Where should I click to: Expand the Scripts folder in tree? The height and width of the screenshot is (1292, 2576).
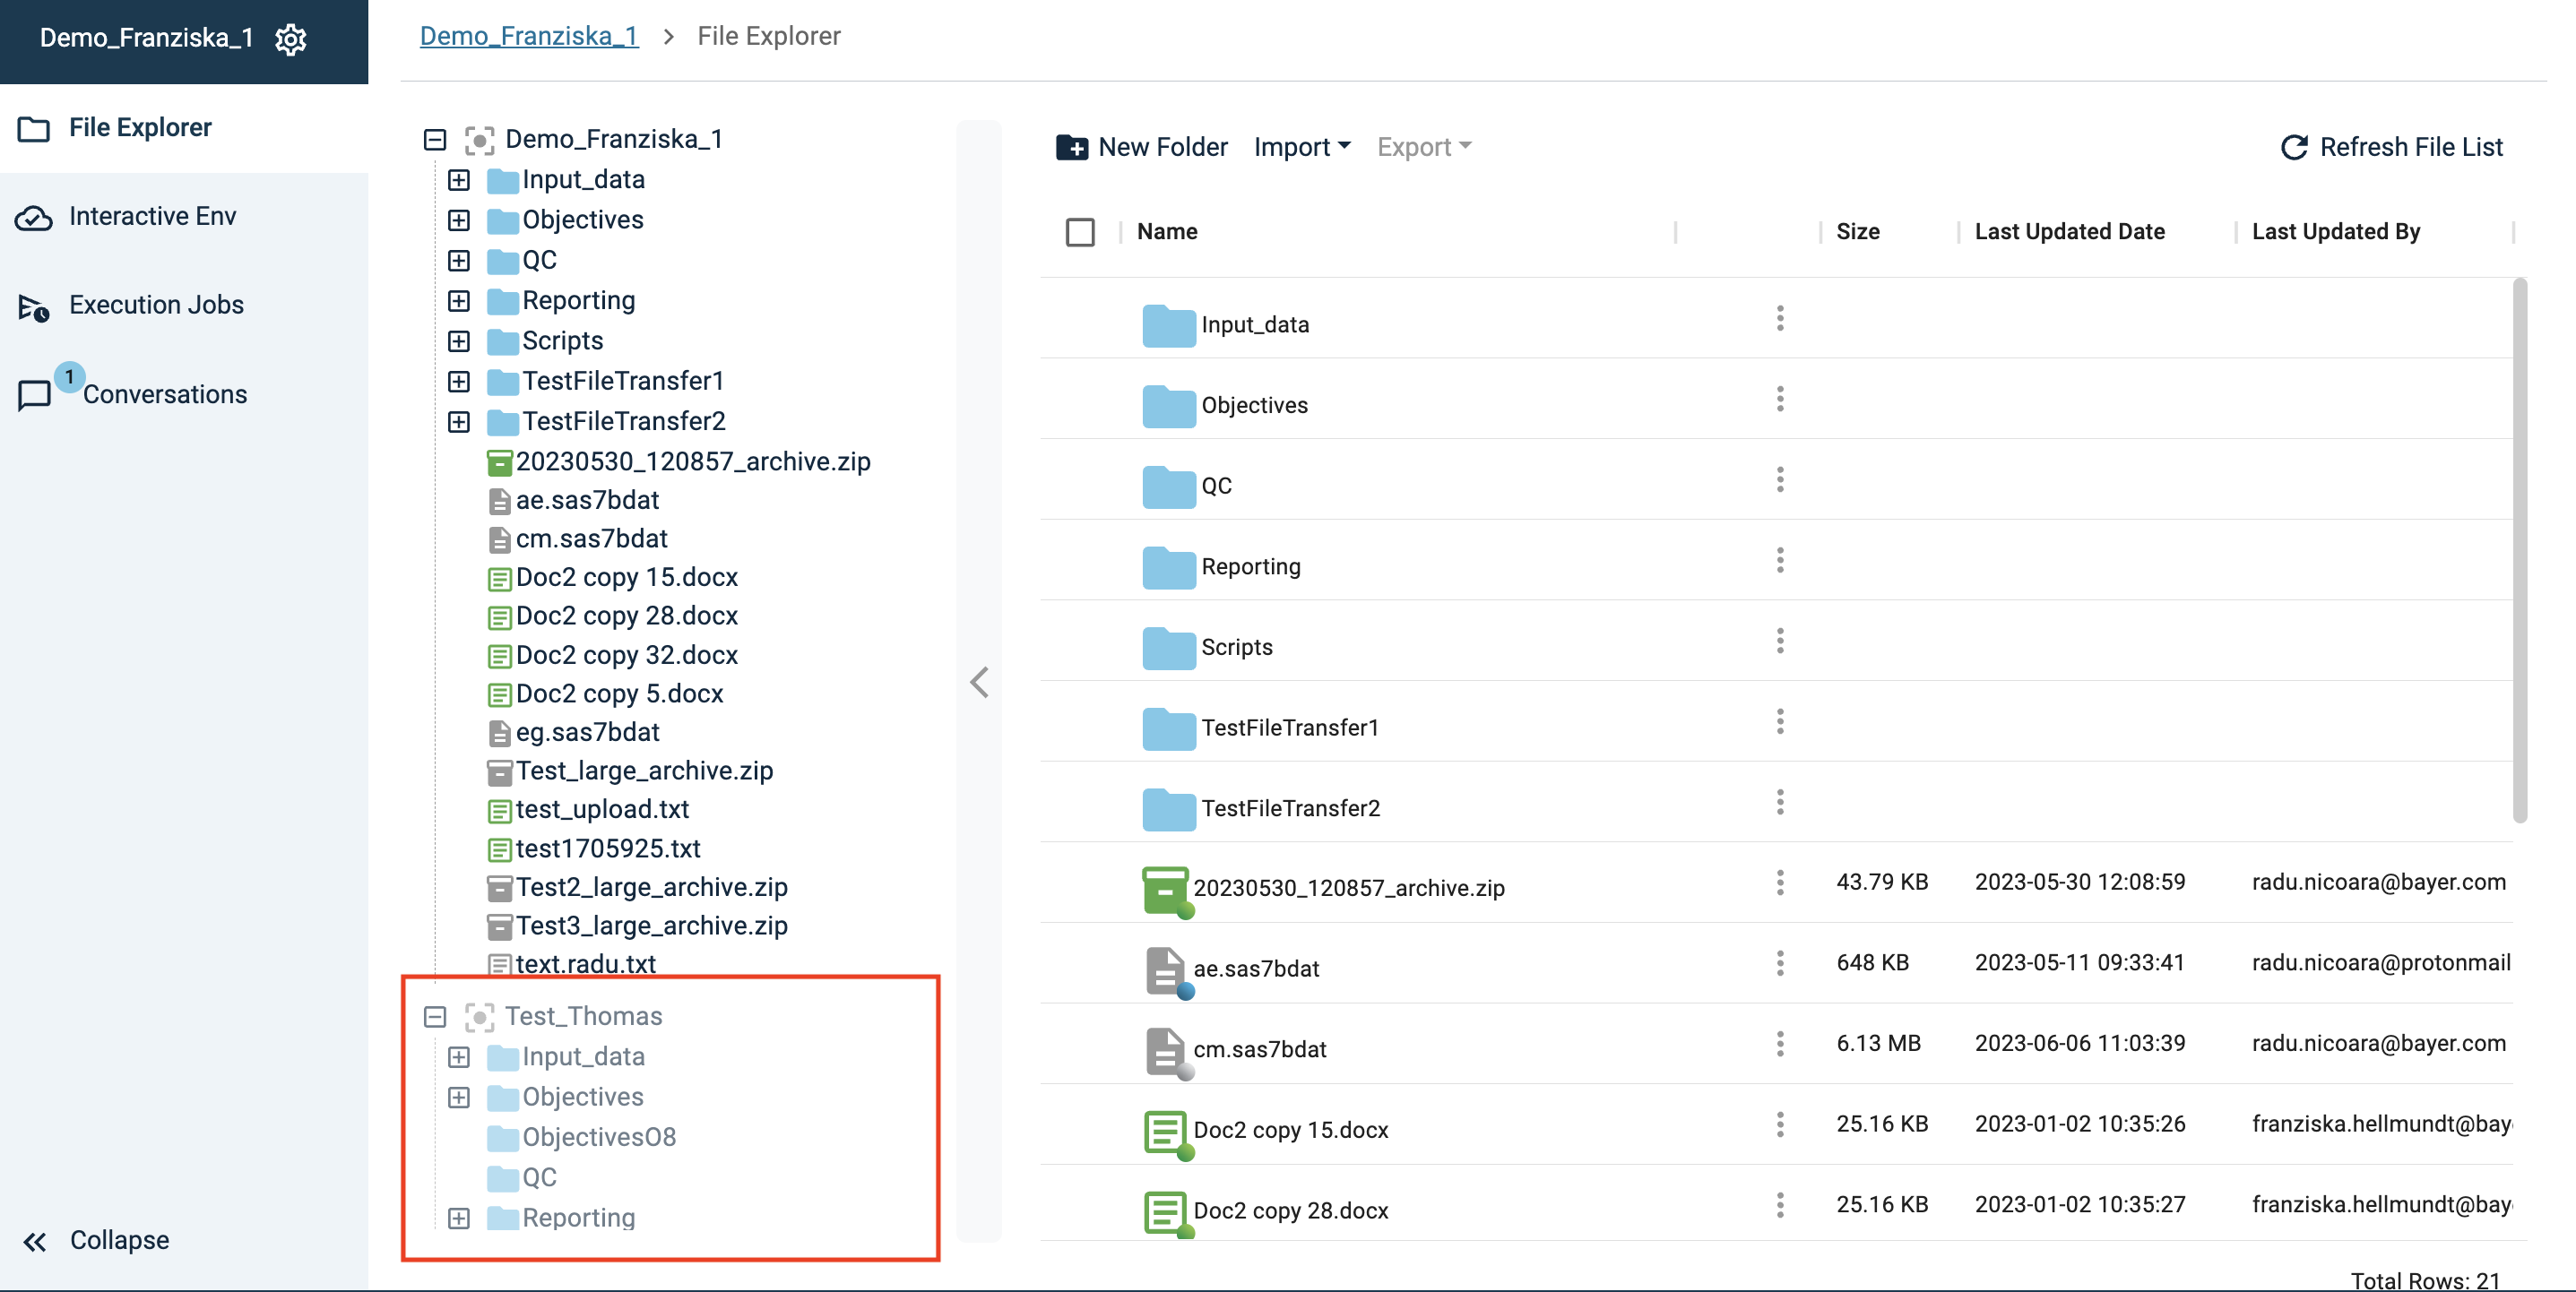(x=458, y=341)
